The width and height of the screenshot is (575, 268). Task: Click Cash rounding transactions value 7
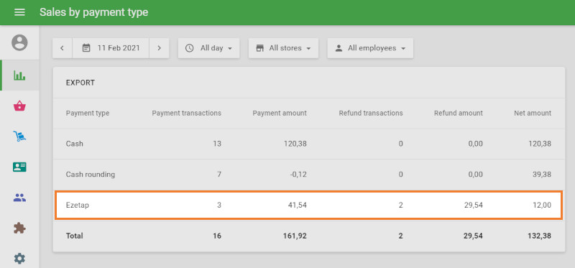[219, 175]
